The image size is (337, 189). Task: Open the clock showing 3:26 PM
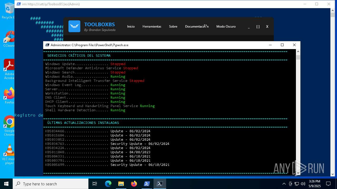315,184
